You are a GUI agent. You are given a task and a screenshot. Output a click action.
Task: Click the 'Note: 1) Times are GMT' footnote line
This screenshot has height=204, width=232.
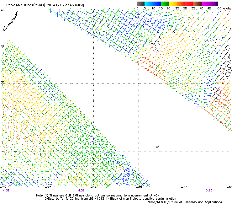click(x=98, y=196)
